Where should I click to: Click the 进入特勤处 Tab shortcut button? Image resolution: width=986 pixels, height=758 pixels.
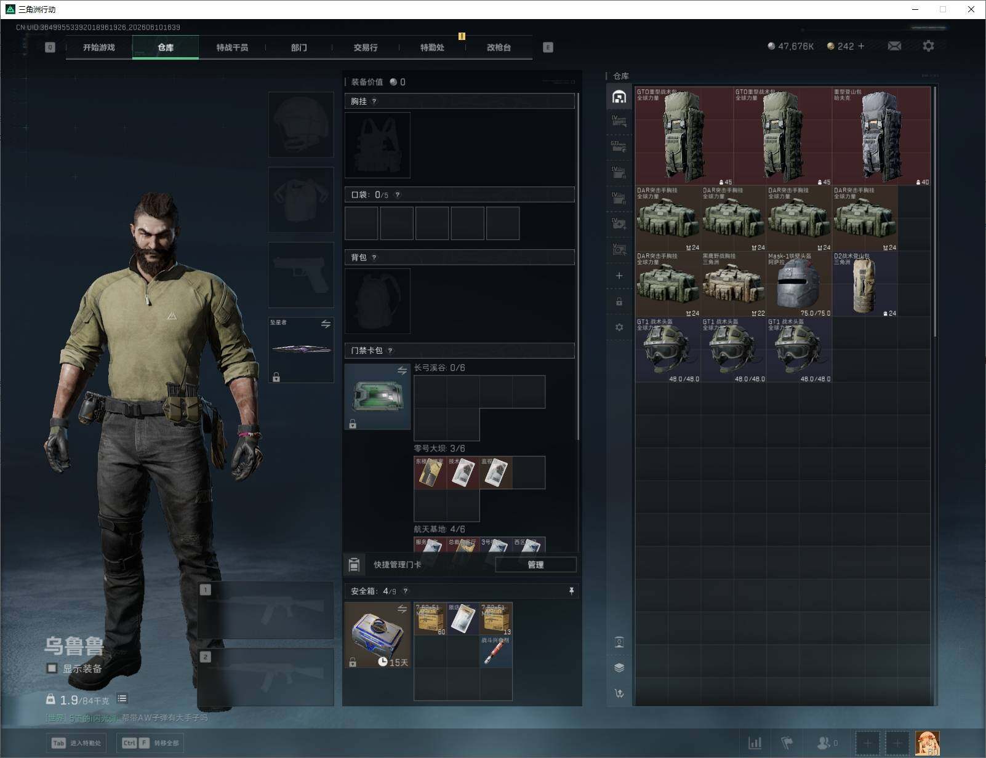76,743
